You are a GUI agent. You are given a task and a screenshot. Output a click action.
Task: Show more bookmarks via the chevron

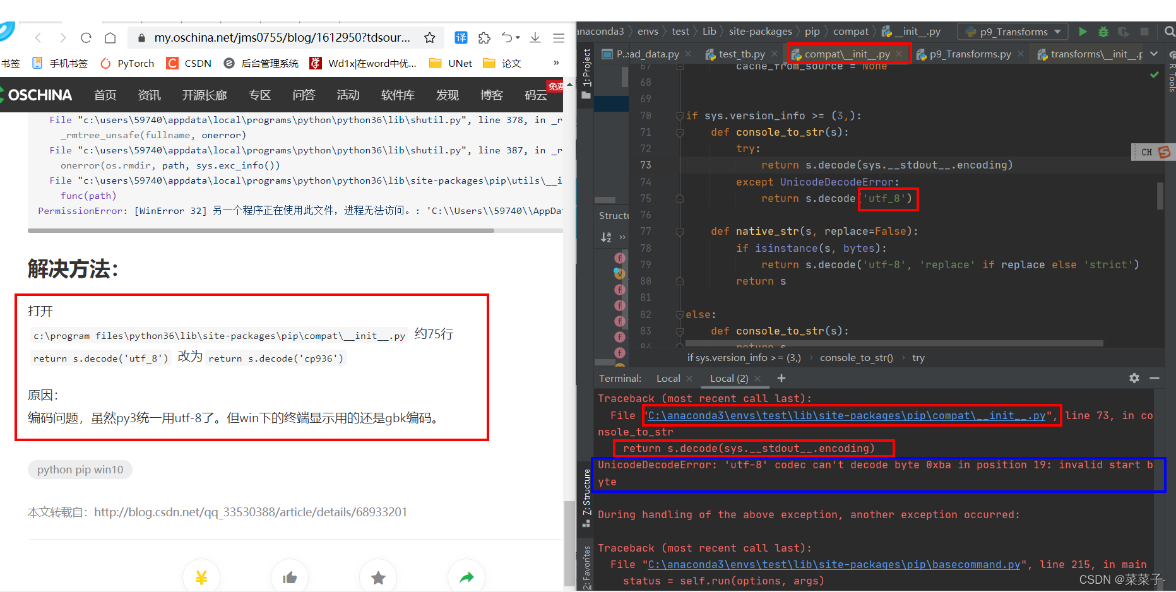click(556, 63)
